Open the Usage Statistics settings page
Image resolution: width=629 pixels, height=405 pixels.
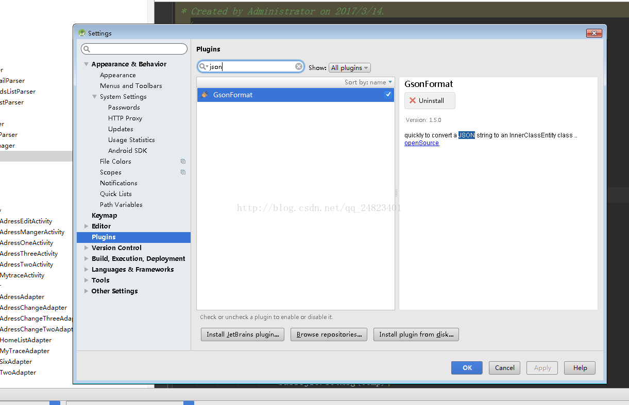(131, 140)
